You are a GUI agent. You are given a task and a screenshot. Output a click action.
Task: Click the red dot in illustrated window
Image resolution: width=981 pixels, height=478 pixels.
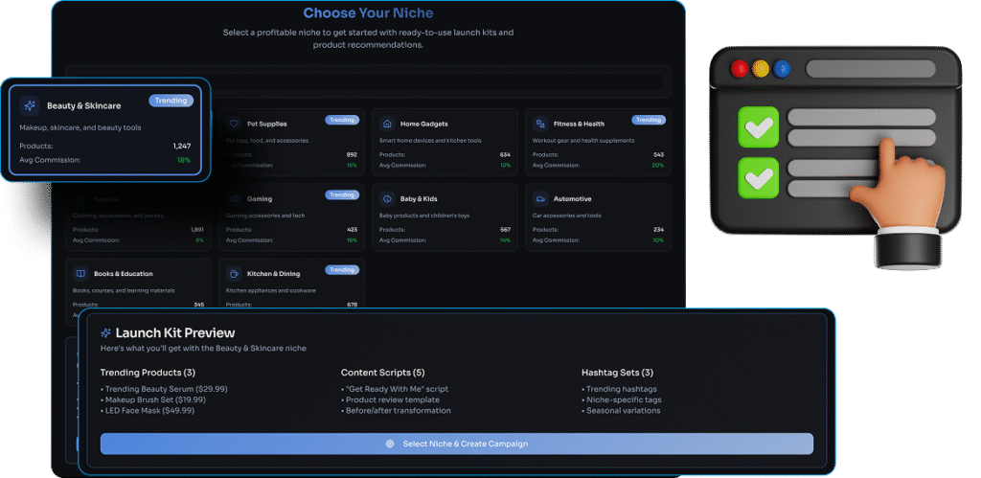click(739, 69)
